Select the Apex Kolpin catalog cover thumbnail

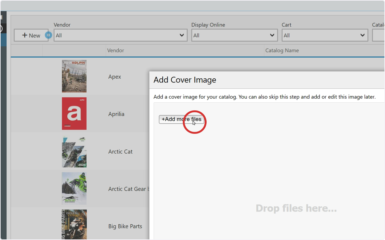74,76
